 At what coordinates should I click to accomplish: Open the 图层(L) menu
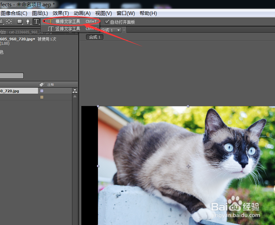click(40, 13)
